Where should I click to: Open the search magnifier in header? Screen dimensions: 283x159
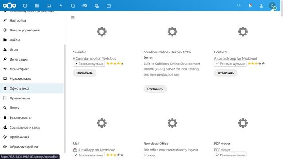239,6
